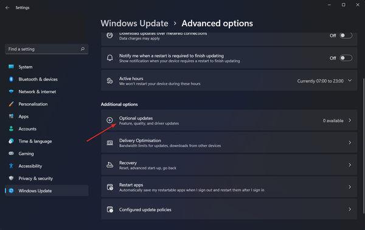The height and width of the screenshot is (230, 365).
Task: Click the Network wifi icon in sidebar
Action: click(x=11, y=92)
